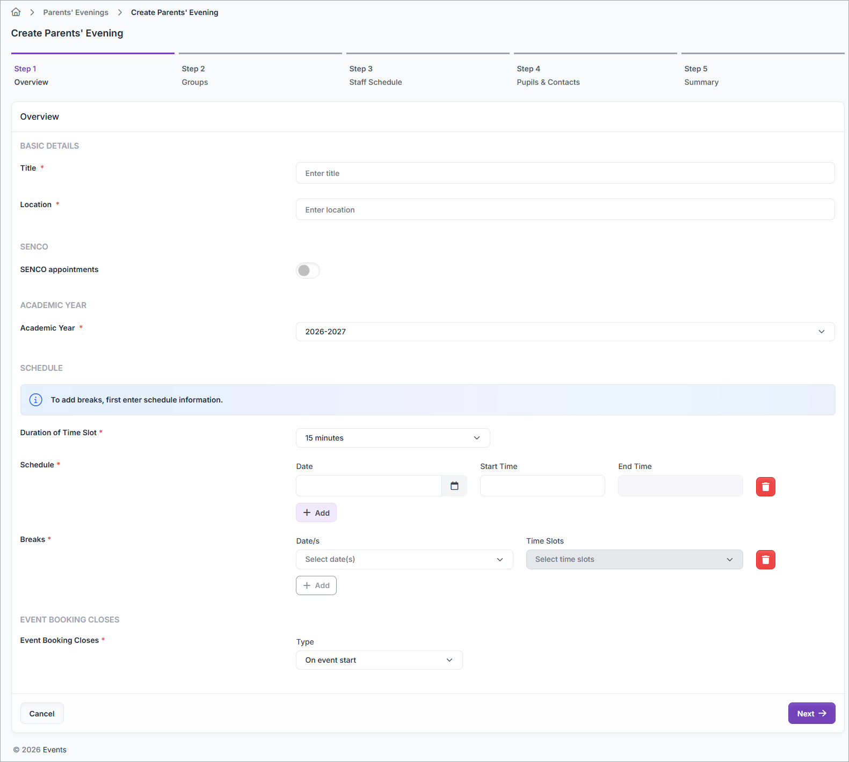Image resolution: width=849 pixels, height=762 pixels.
Task: Focus the Enter title input field
Action: tap(565, 173)
